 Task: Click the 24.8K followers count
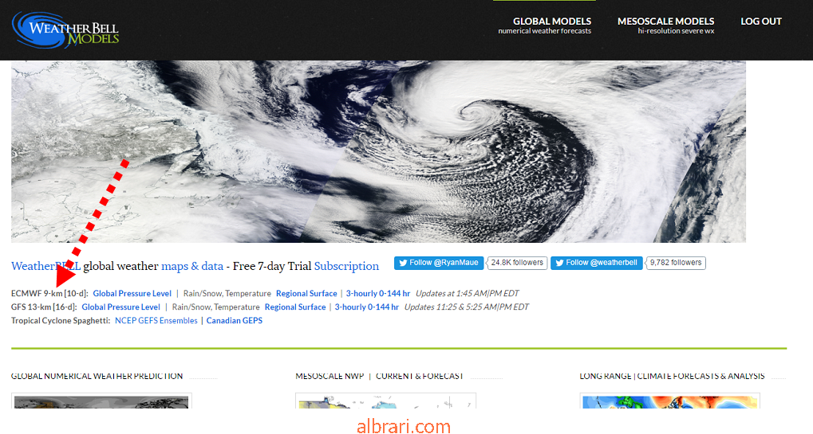pos(517,263)
